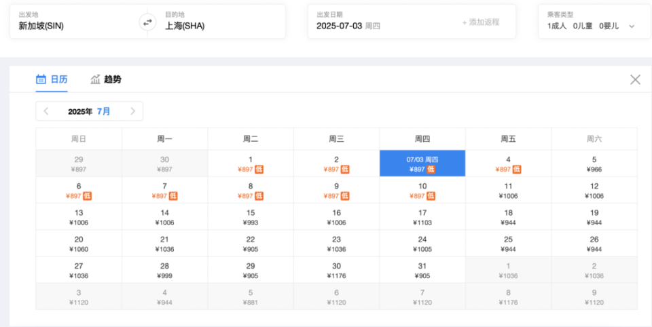Pick July 19 priced ¥944
Image resolution: width=652 pixels, height=327 pixels.
coord(594,216)
